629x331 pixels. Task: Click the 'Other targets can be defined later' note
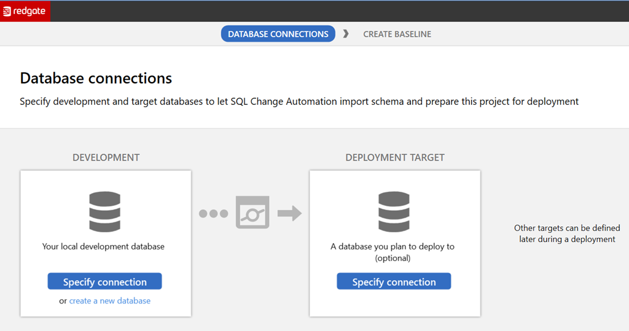566,234
